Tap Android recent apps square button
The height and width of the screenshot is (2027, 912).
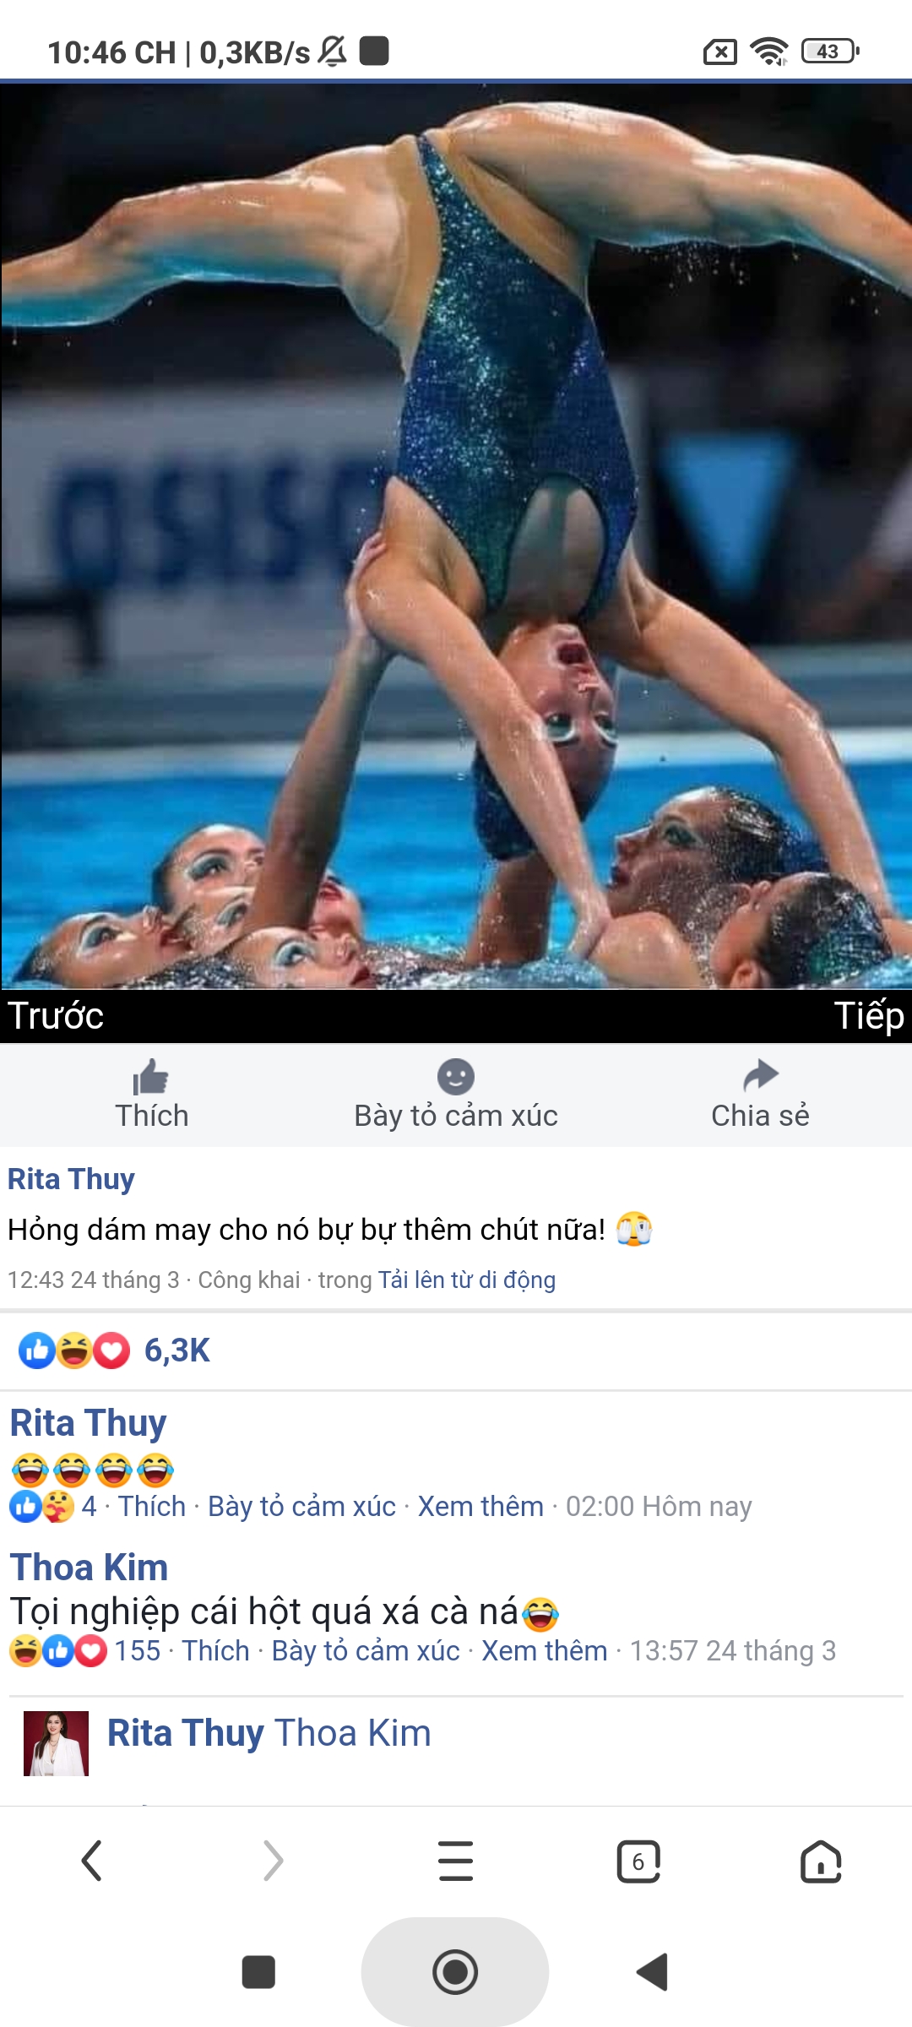click(258, 1972)
